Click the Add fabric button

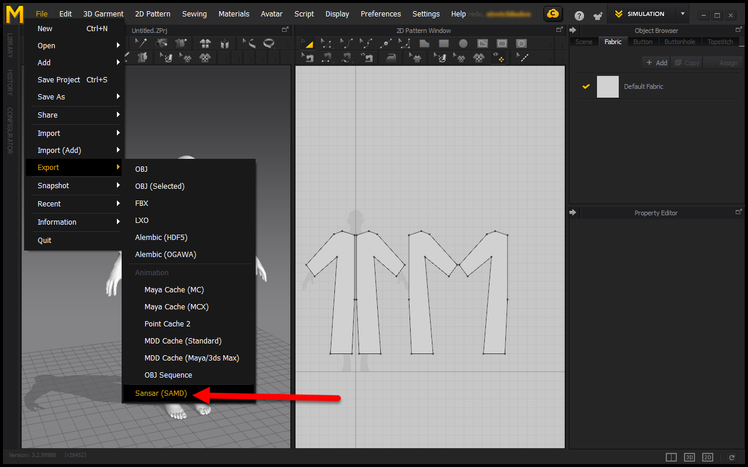(x=656, y=63)
